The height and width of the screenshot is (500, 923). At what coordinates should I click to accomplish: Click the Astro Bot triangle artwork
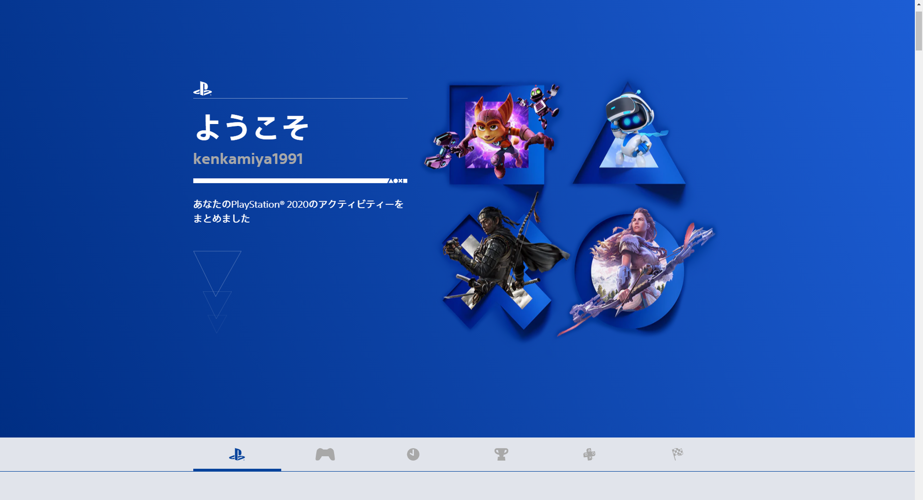629,134
